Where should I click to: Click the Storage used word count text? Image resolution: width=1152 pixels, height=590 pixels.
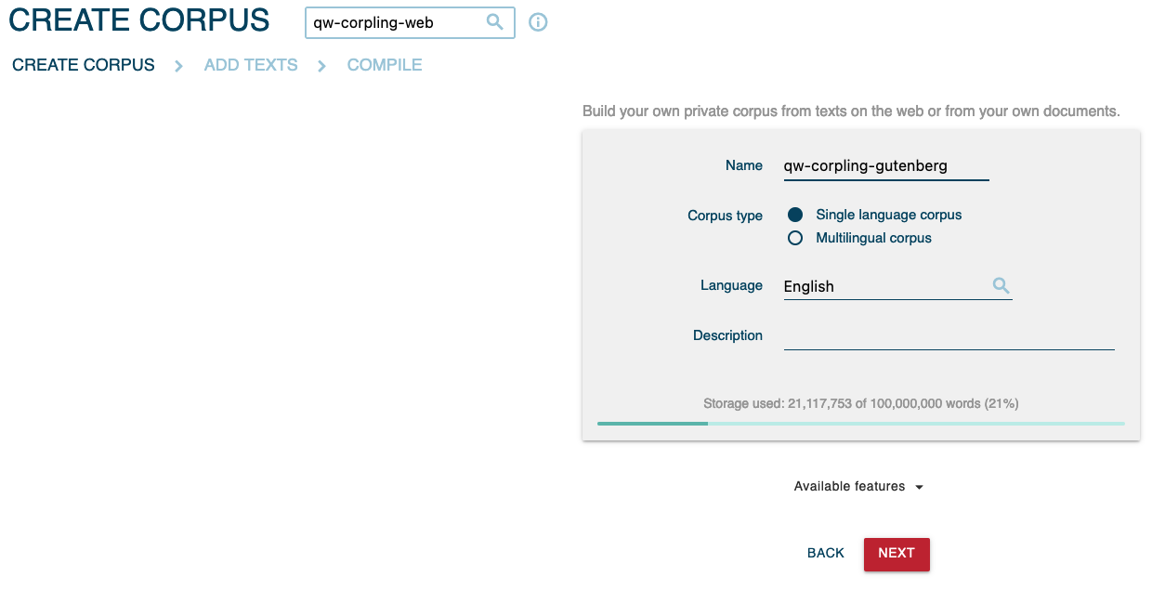[x=860, y=404]
